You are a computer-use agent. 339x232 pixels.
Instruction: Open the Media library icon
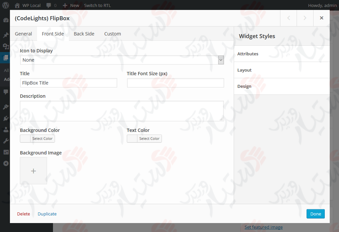pyautogui.click(x=5, y=46)
